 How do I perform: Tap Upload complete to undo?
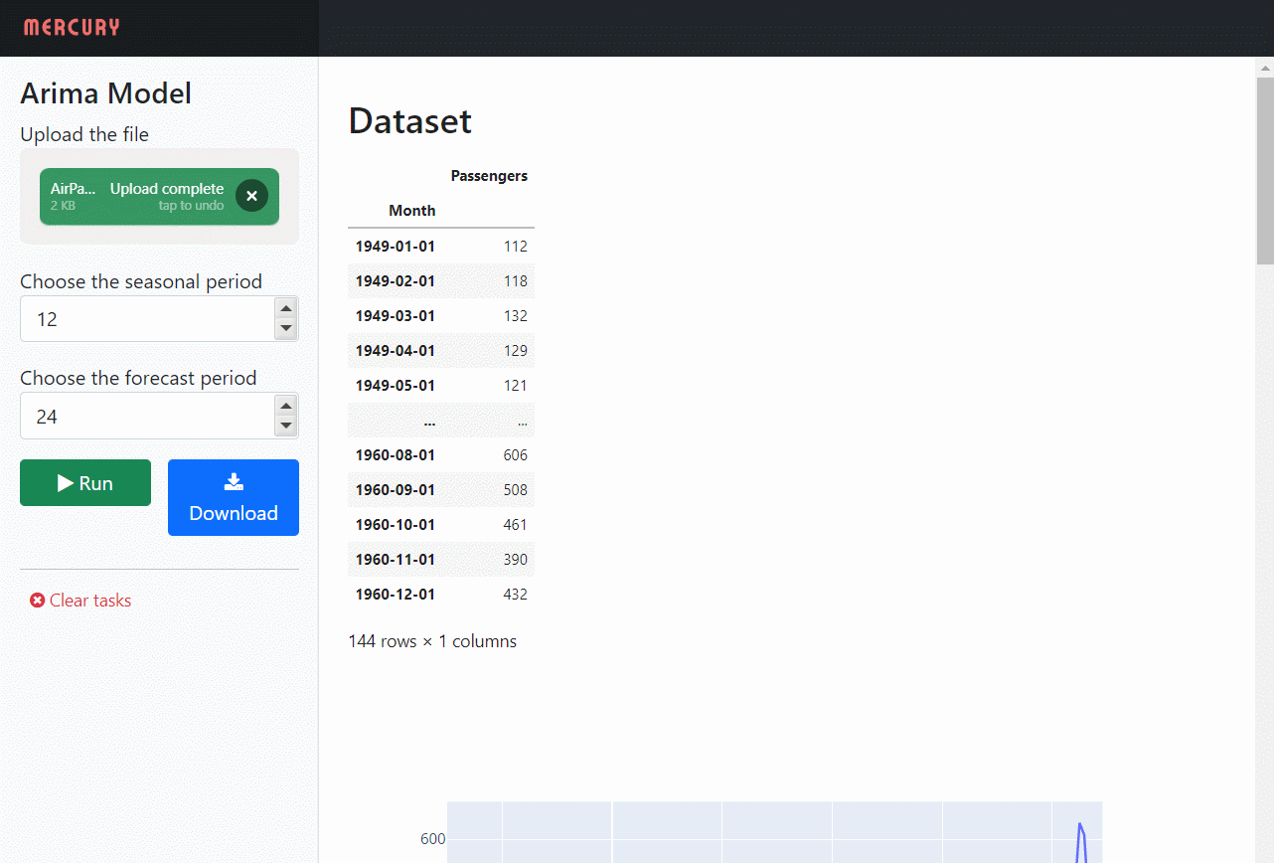click(x=166, y=196)
